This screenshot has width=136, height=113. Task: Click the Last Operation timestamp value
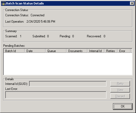click(x=41, y=22)
